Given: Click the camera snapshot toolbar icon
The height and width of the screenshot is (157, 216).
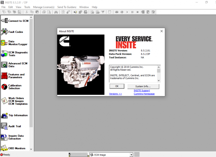Looking at the screenshot, I should pos(117,12).
